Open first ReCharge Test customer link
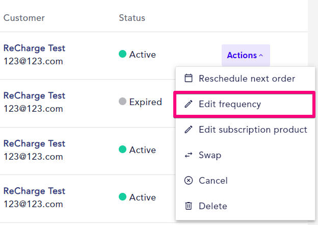This screenshot has height=225, width=318. coord(34,48)
